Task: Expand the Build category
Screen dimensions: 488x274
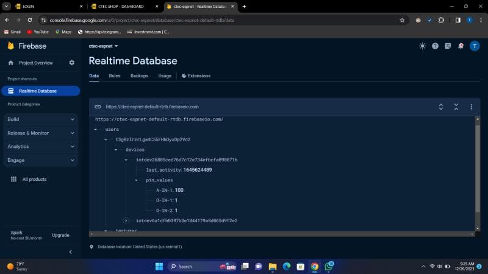Action: click(x=40, y=119)
